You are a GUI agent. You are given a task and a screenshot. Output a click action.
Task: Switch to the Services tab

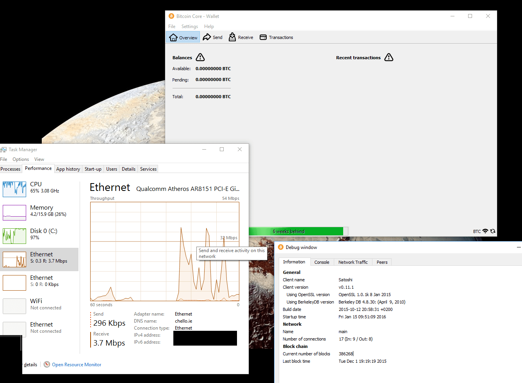(148, 169)
